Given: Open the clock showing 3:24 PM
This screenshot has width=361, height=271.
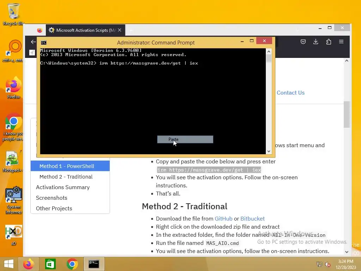Looking at the screenshot, I should coord(346,264).
